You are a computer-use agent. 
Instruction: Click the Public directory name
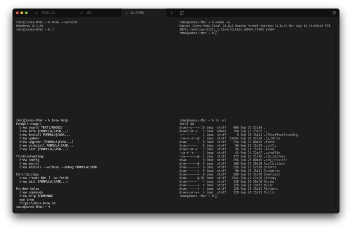point(269,192)
